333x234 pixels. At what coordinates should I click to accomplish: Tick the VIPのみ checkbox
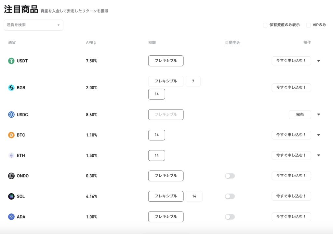[x=308, y=25]
